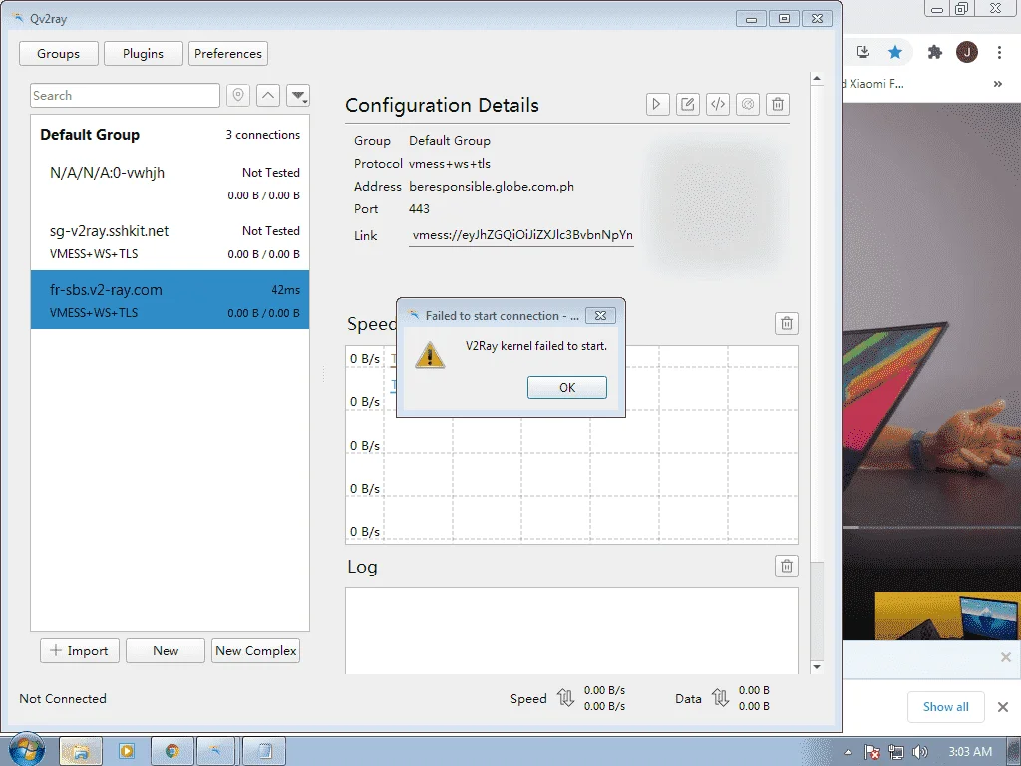
Task: Click Chrome's install/download page icon
Action: (x=863, y=52)
